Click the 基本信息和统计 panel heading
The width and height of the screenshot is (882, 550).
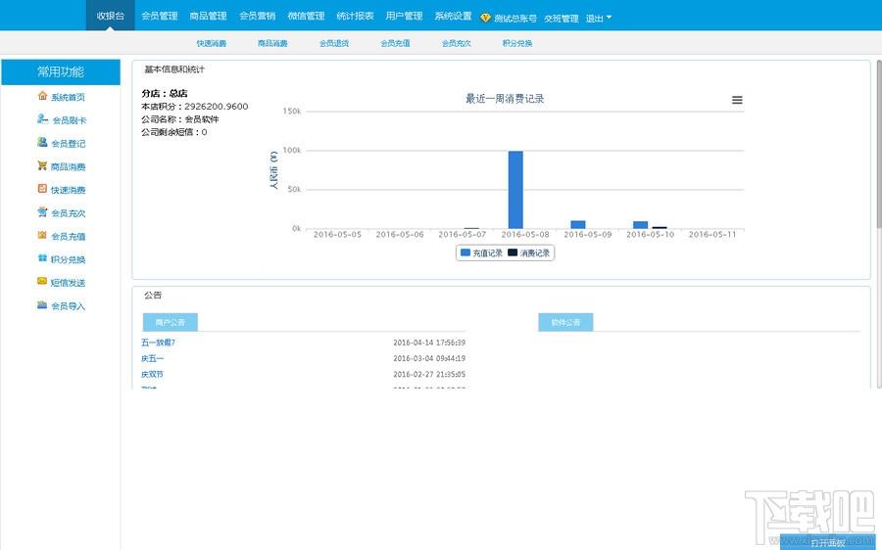[x=174, y=69]
